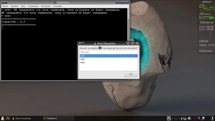Click 'Core 0 26,0C' temperature reading

[207, 27]
